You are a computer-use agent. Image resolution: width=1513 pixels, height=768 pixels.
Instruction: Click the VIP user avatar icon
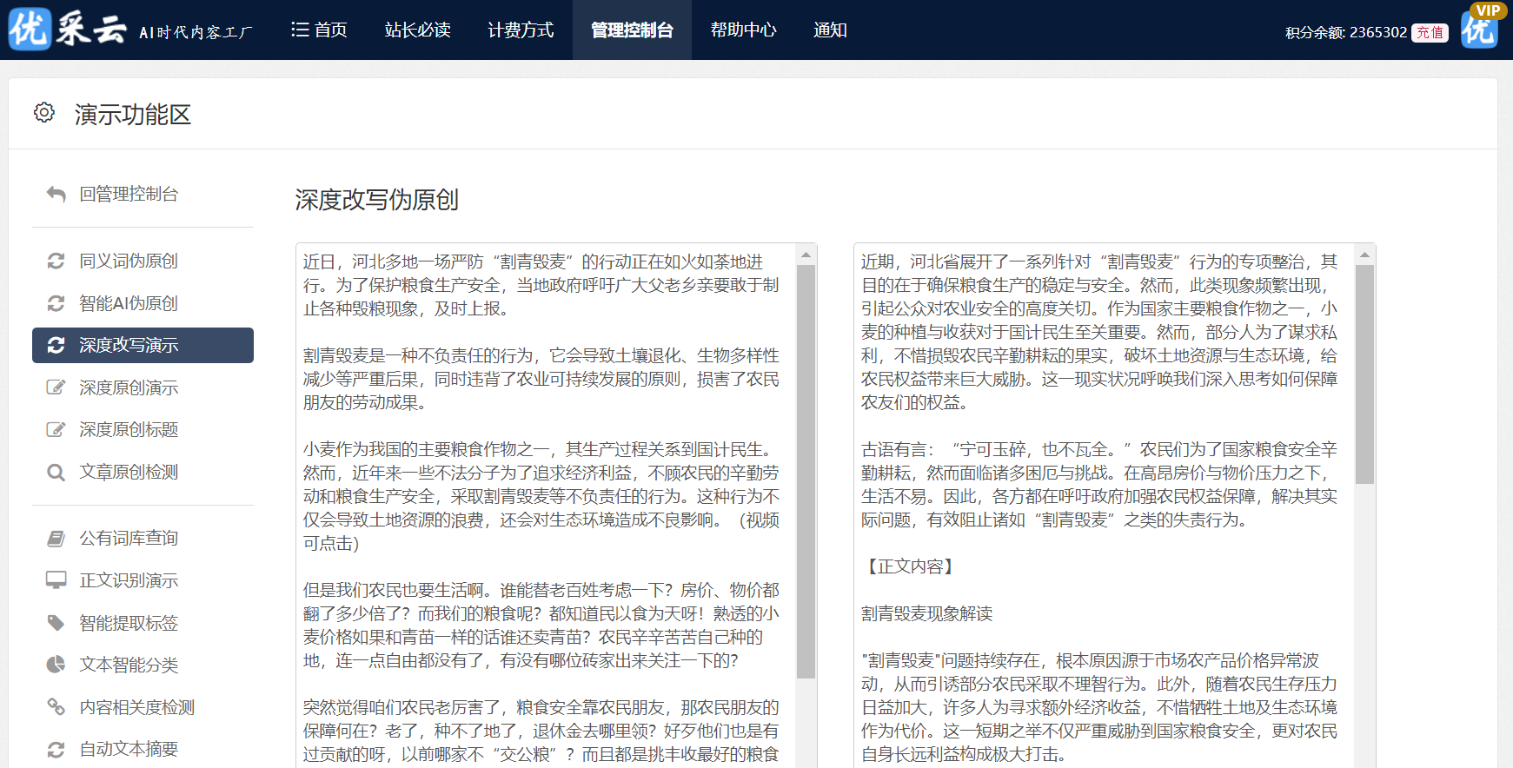coord(1479,30)
